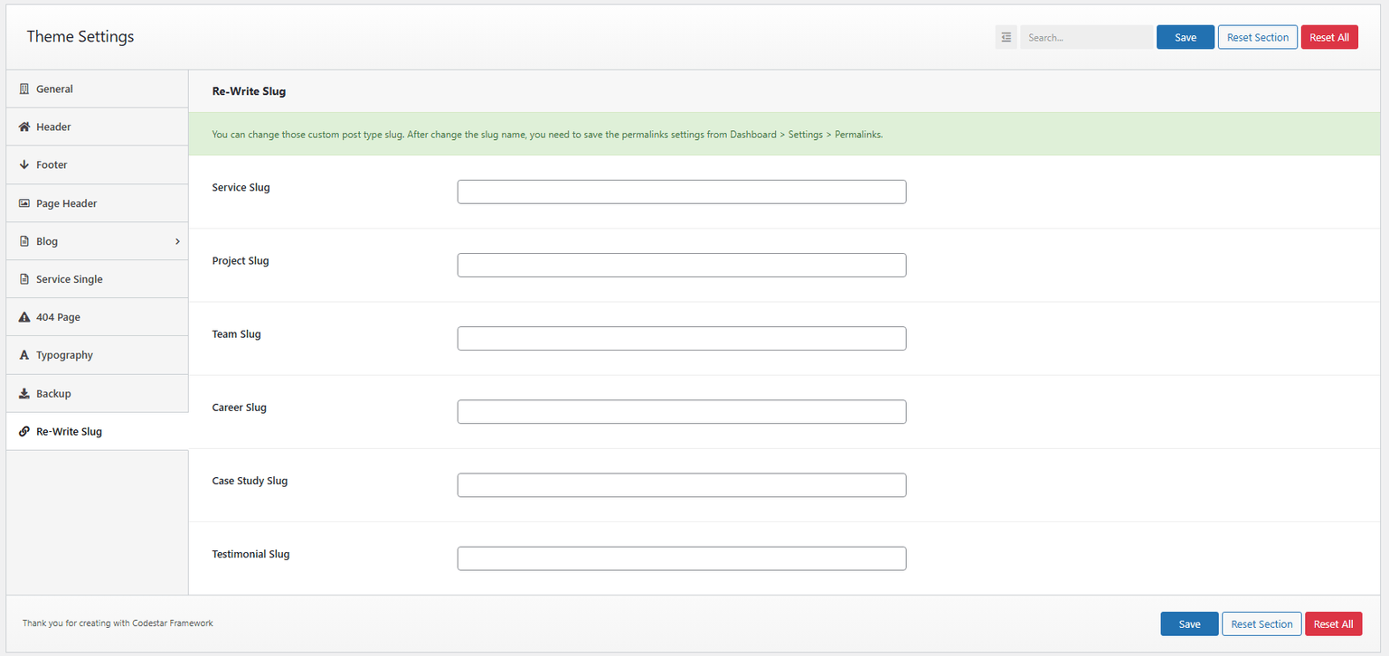
Task: Click the bottom Save button
Action: click(1189, 624)
